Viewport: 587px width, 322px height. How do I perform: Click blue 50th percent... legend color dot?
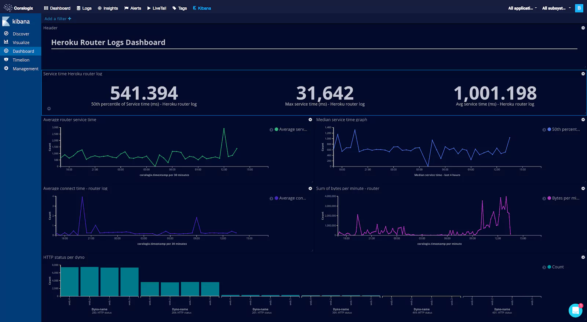click(x=549, y=129)
